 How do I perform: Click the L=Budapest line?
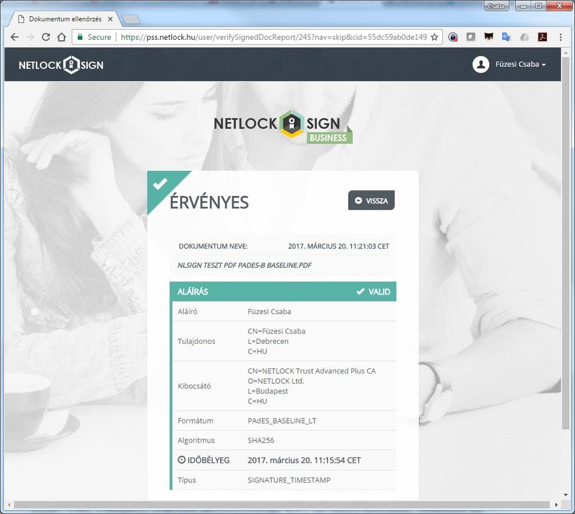tap(268, 391)
